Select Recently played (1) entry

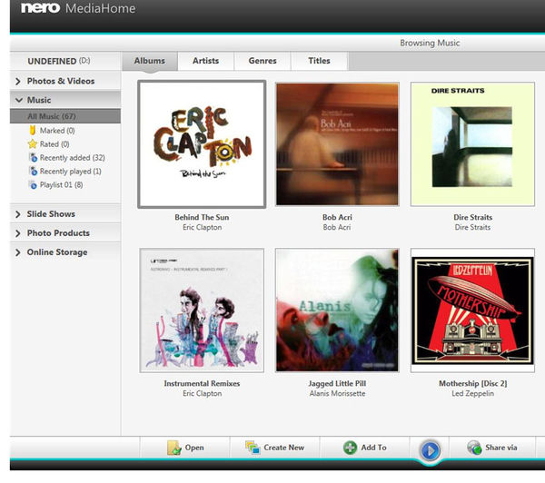tap(71, 172)
